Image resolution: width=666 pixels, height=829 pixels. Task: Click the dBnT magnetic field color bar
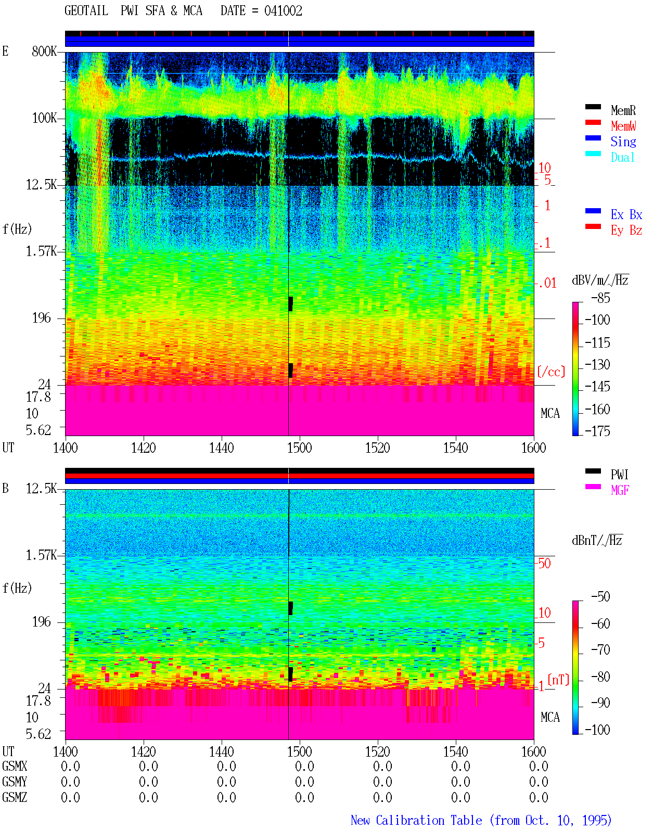click(575, 668)
